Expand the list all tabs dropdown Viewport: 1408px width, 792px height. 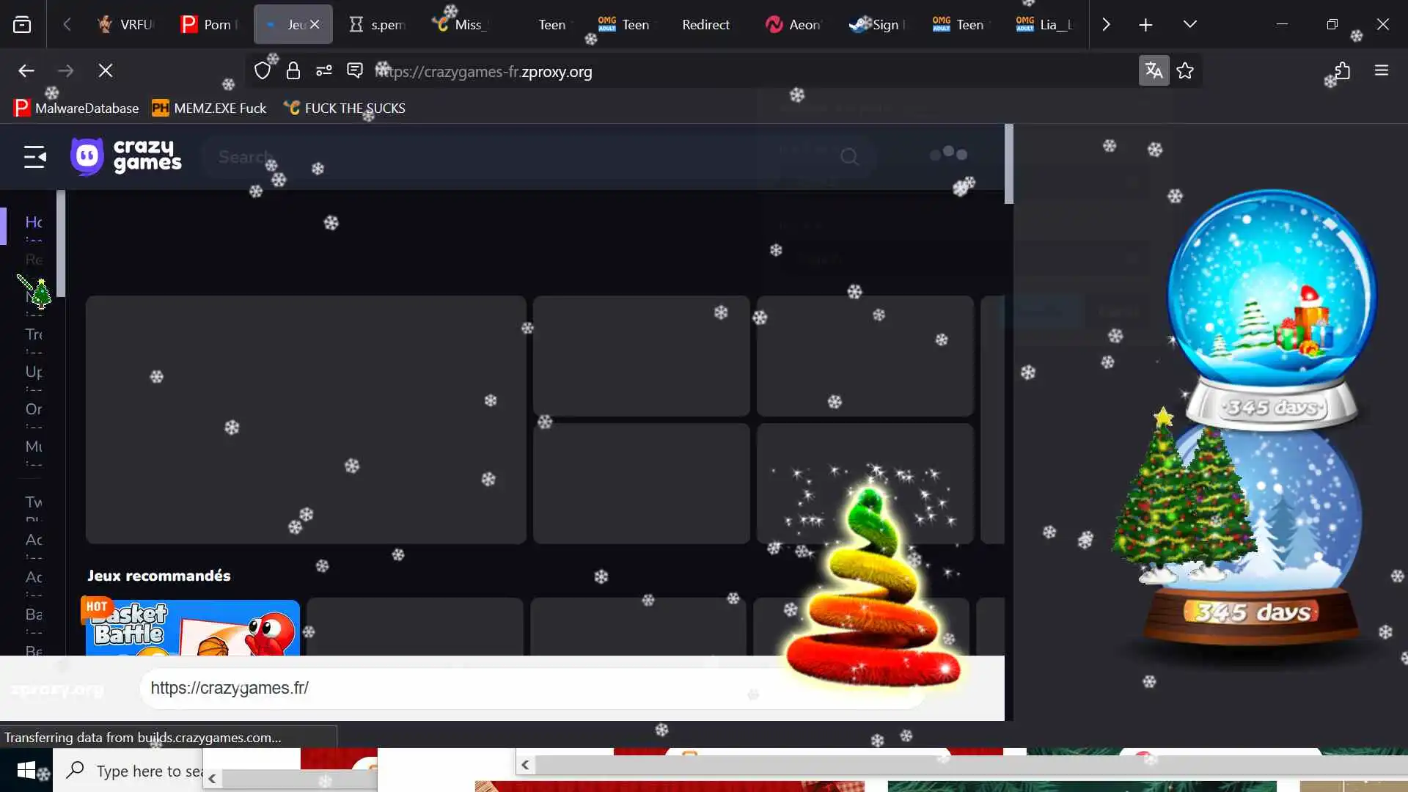pos(1189,25)
